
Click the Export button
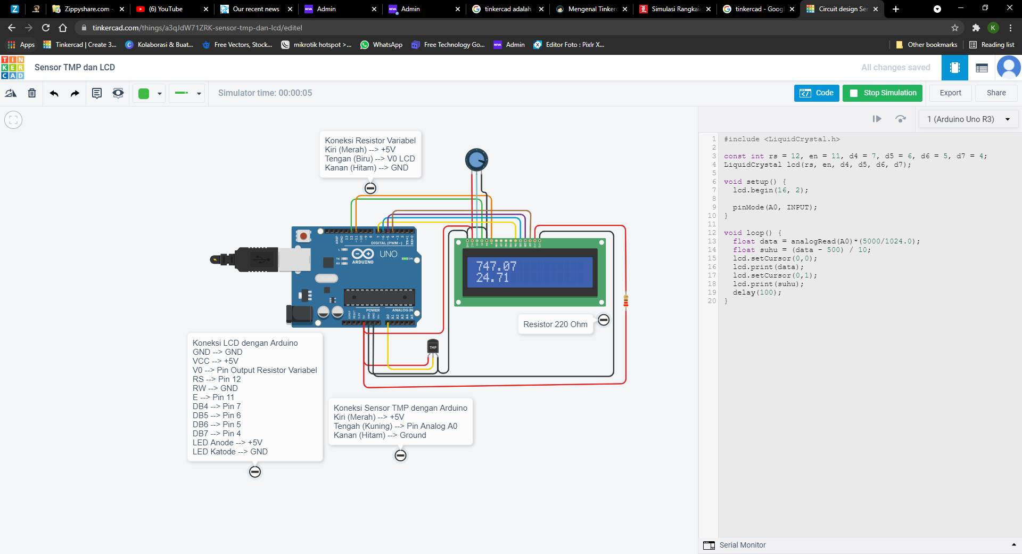(950, 93)
